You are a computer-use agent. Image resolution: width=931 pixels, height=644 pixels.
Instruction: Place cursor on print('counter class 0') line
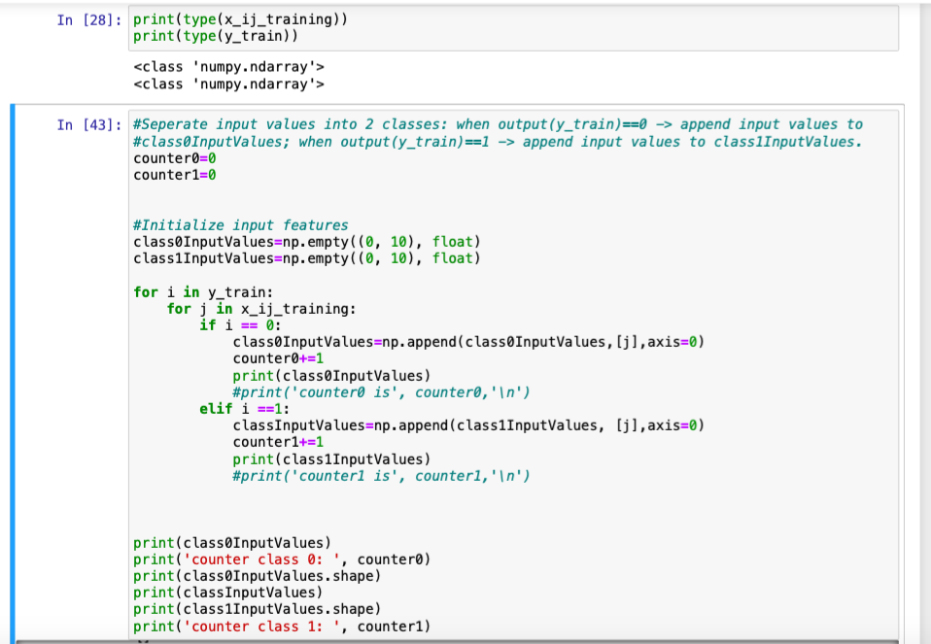[282, 559]
